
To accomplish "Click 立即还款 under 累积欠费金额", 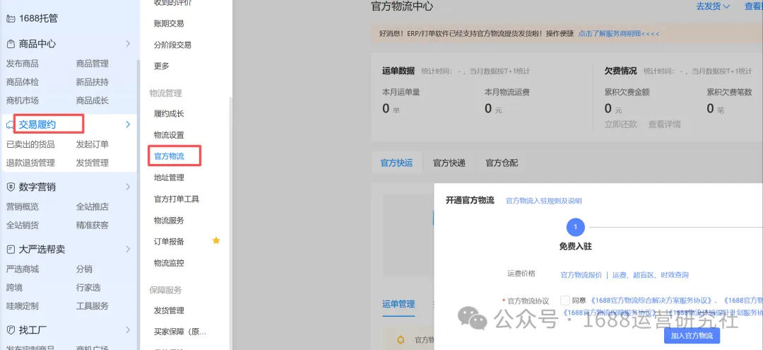I will click(x=620, y=124).
